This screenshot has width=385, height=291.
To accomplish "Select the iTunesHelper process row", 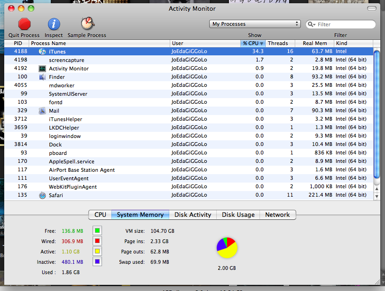I will 189,119.
